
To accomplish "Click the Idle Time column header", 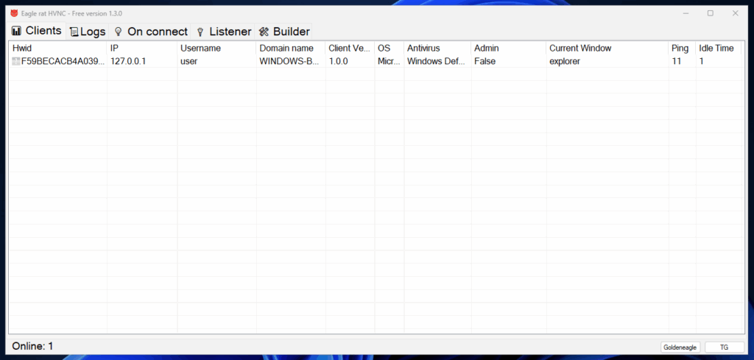I will coord(716,48).
